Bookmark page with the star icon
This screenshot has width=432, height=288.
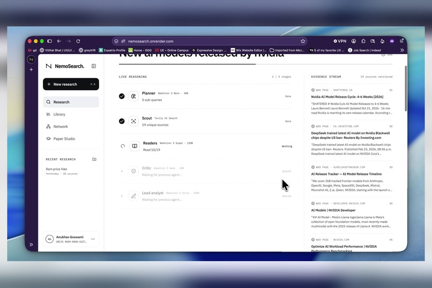[x=303, y=41]
